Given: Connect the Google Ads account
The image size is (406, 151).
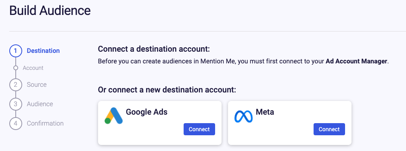Looking at the screenshot, I should pos(199,129).
